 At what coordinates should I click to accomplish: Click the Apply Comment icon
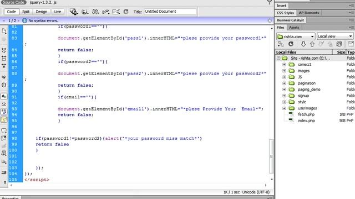click(x=4, y=130)
